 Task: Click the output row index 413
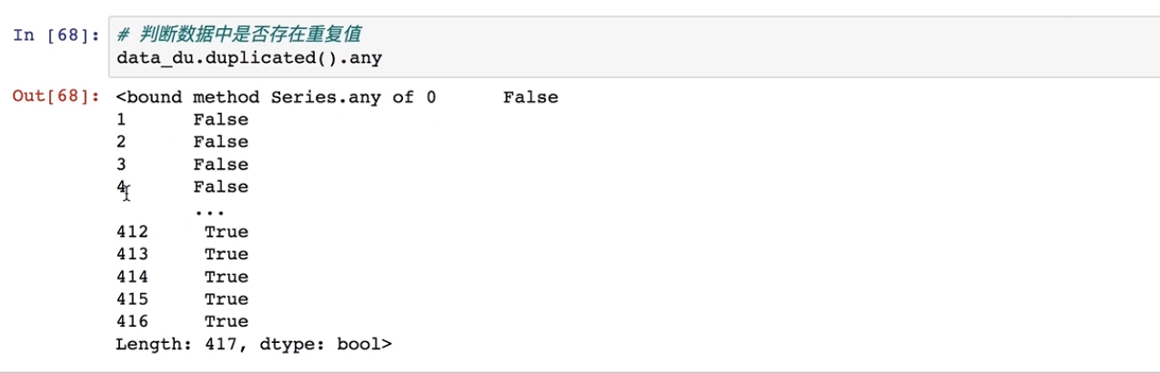132,254
